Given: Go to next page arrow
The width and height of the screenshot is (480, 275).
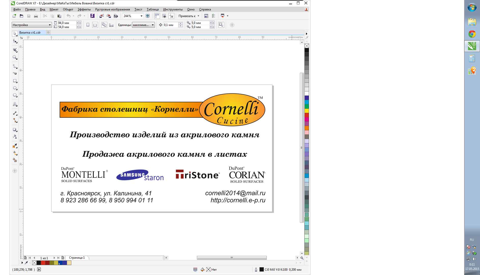Looking at the screenshot, I should coord(54,258).
